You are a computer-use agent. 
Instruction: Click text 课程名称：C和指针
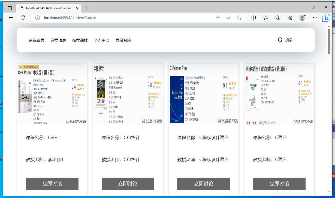pos(121,137)
